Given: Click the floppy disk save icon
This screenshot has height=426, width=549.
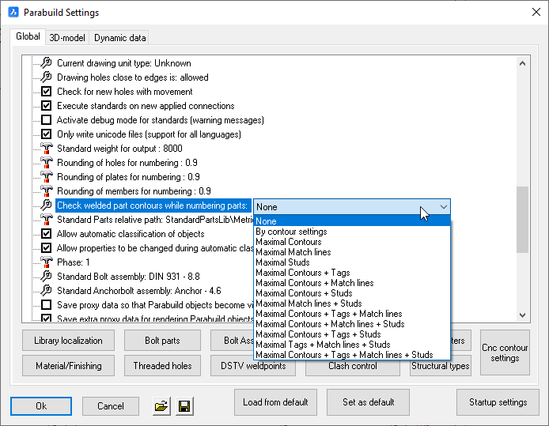Looking at the screenshot, I should coord(184,405).
